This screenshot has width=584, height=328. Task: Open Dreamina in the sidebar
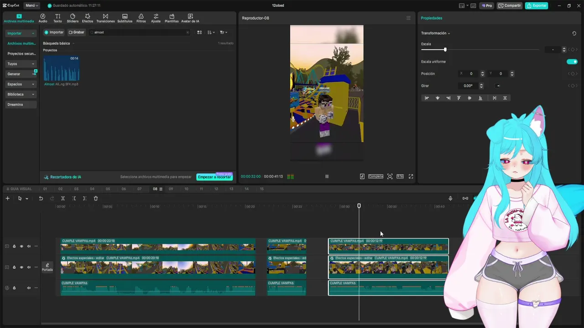(x=21, y=104)
